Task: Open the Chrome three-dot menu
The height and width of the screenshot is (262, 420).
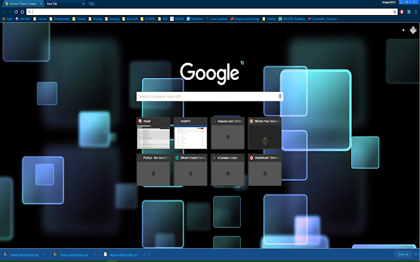Action: coord(415,12)
